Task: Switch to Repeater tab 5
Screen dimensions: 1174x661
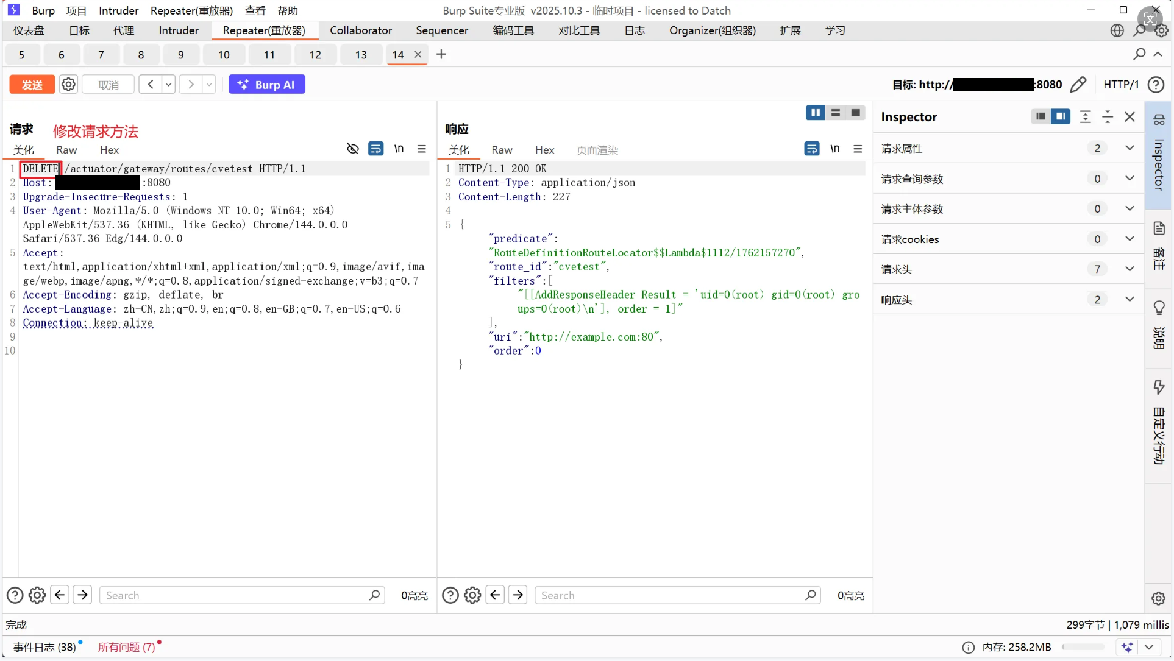Action: tap(22, 55)
